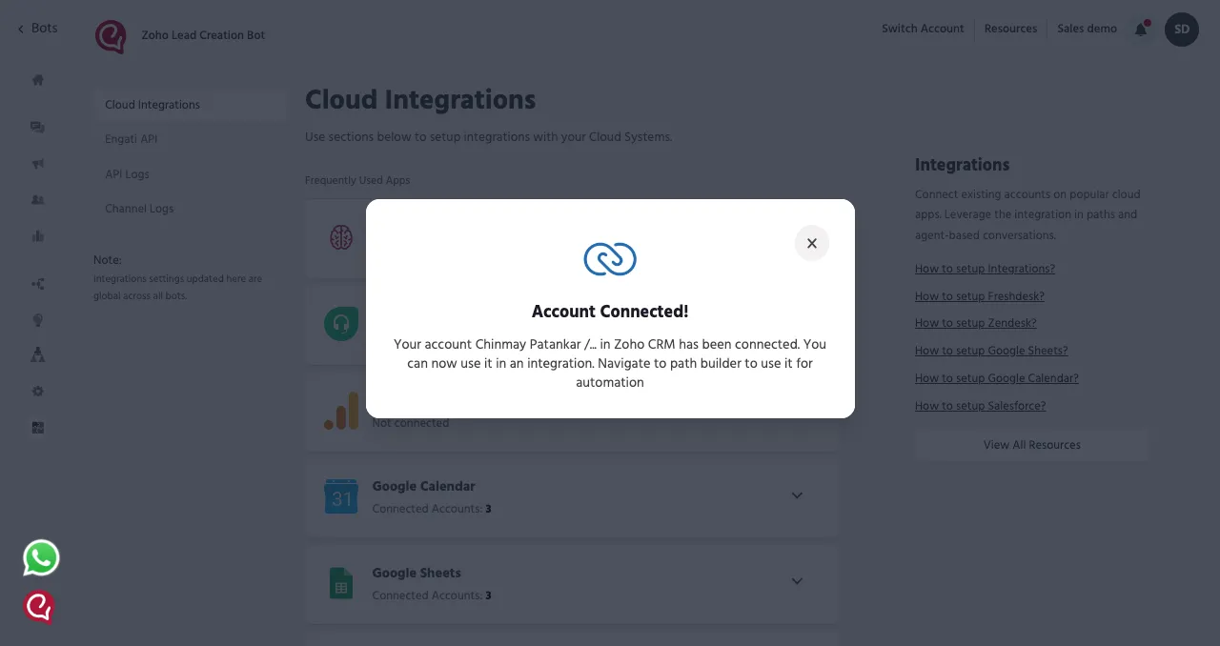Click Switch Account in the header
Screen dimensions: 1220x646
[x=923, y=29]
